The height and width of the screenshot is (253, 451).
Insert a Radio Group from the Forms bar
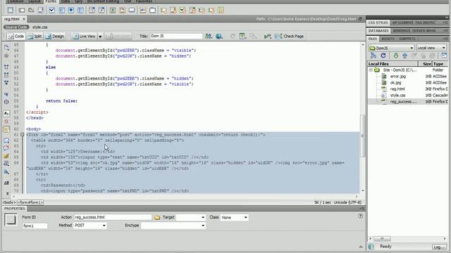point(80,11)
